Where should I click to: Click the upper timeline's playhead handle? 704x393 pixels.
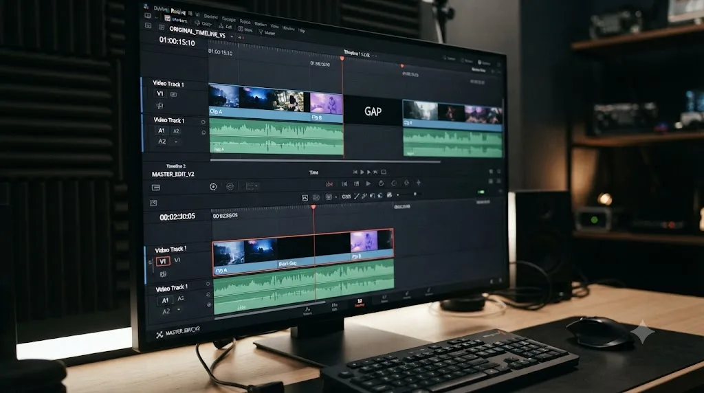(x=342, y=59)
